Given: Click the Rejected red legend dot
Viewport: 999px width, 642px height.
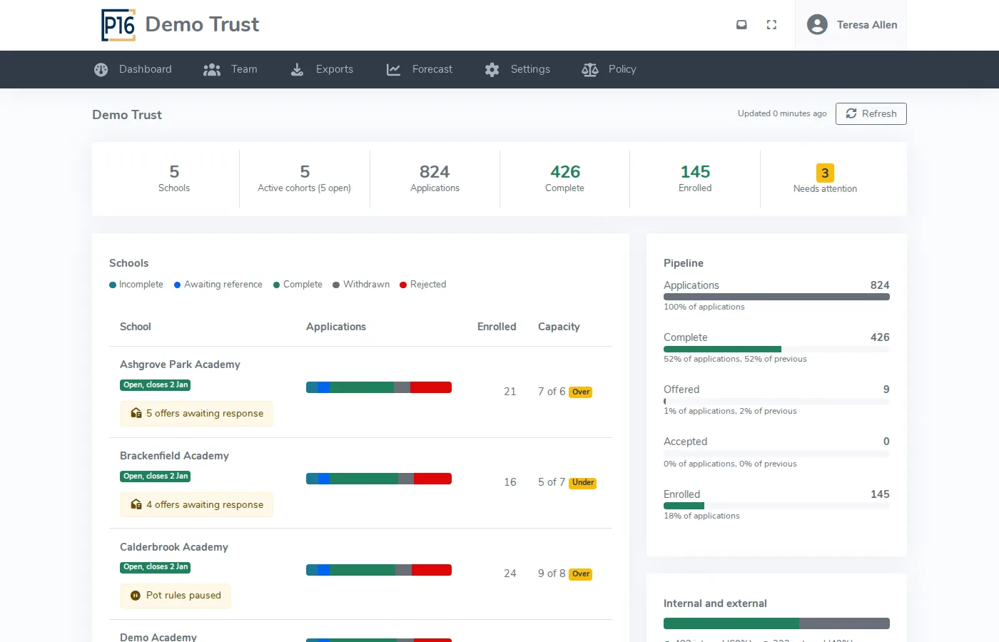Looking at the screenshot, I should (403, 285).
